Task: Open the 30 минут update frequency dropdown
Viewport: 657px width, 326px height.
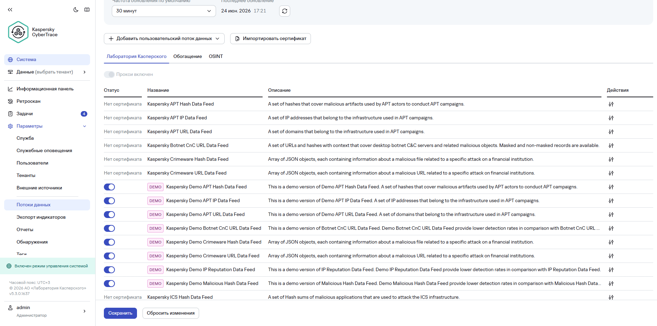Action: [x=164, y=11]
